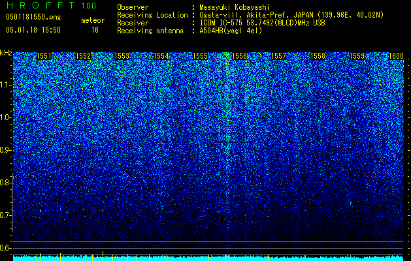Click the kHz axis unit label

click(x=6, y=53)
